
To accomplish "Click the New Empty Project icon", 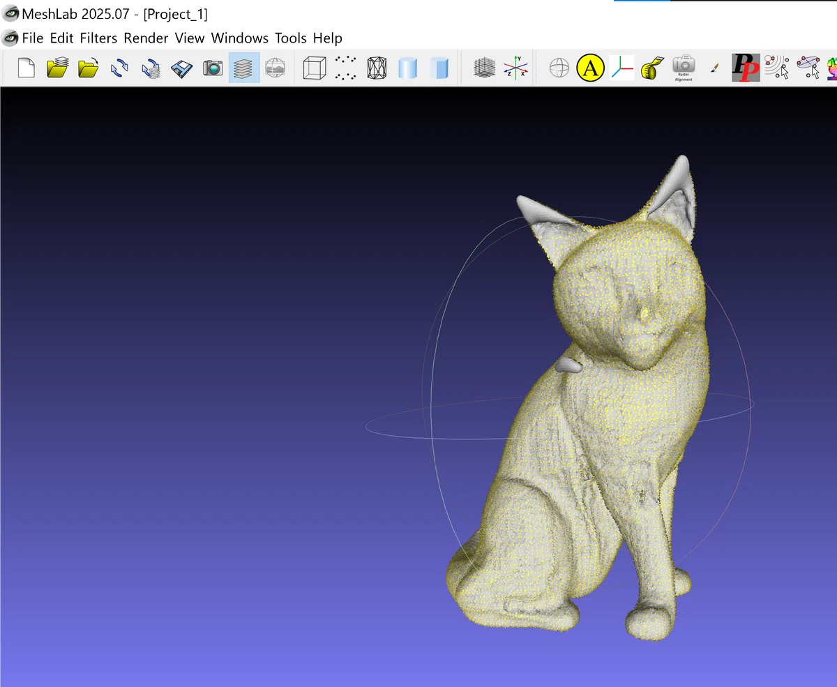I will pos(26,68).
